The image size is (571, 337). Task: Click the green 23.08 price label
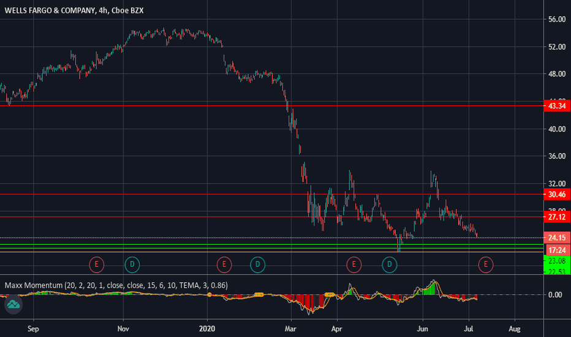pyautogui.click(x=557, y=261)
